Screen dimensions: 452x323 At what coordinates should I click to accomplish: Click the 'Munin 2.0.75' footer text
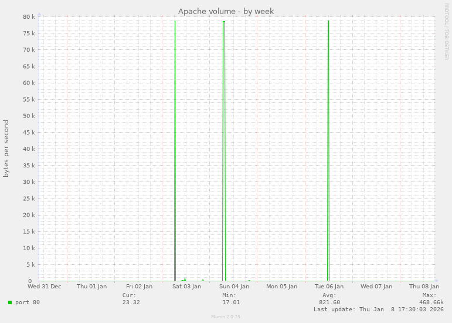(226, 317)
